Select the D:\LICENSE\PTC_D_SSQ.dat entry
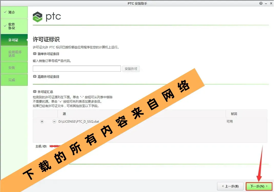Viewport: 274px width, 192px height. (79, 122)
